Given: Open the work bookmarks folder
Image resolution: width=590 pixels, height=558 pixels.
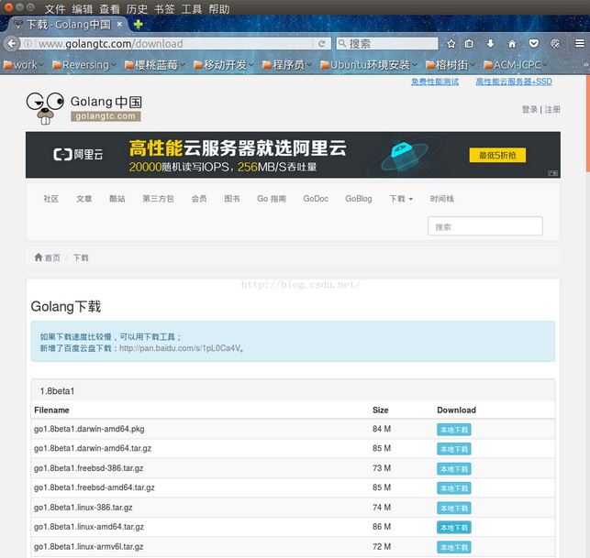Looking at the screenshot, I should point(23,65).
